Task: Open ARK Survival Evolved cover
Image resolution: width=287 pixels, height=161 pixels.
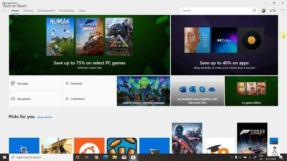Action: 119,37
